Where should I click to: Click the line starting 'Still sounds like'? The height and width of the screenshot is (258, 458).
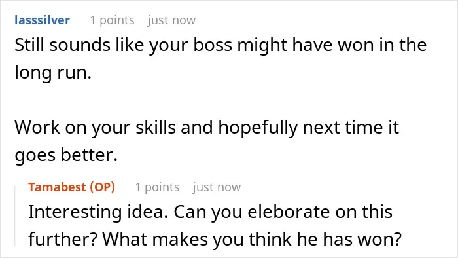[220, 46]
